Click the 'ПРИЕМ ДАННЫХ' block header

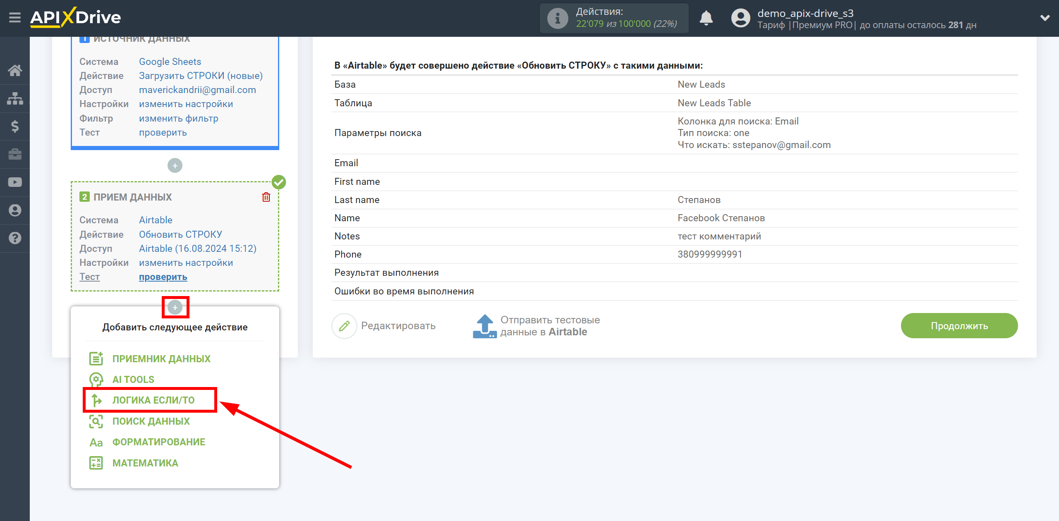point(132,197)
